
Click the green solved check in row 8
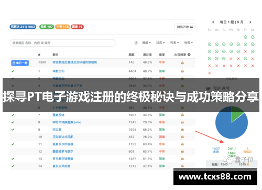point(13,122)
